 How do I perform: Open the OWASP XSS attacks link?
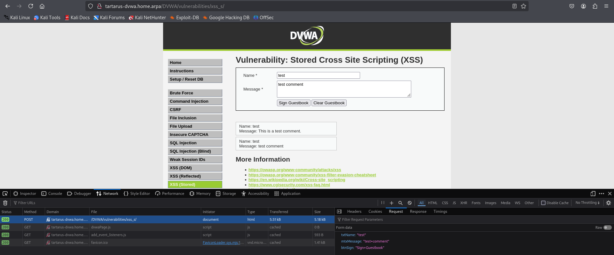295,170
